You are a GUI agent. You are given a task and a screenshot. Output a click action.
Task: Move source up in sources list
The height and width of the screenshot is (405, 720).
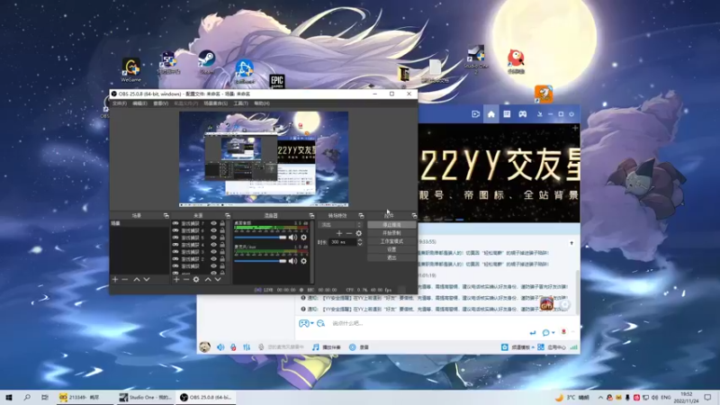point(208,279)
